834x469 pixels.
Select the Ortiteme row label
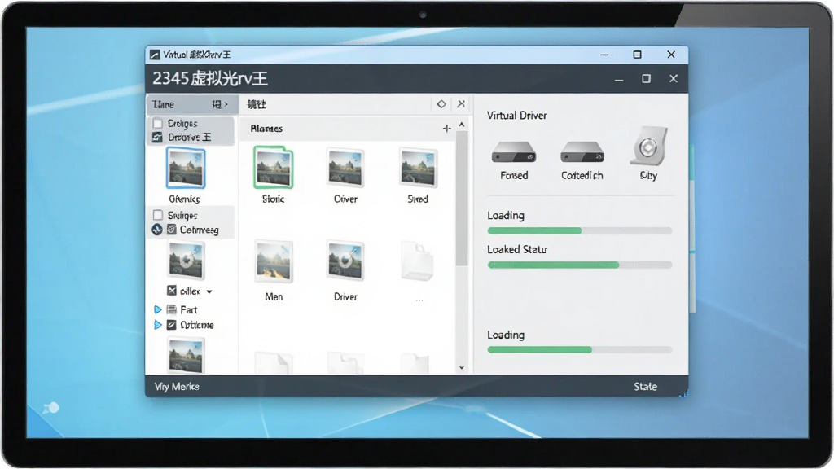pyautogui.click(x=197, y=325)
